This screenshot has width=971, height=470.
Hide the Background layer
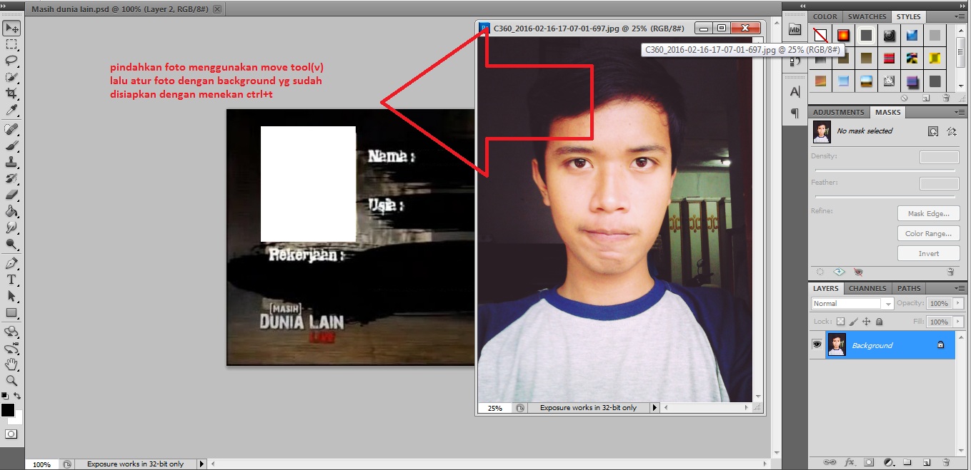(x=817, y=344)
